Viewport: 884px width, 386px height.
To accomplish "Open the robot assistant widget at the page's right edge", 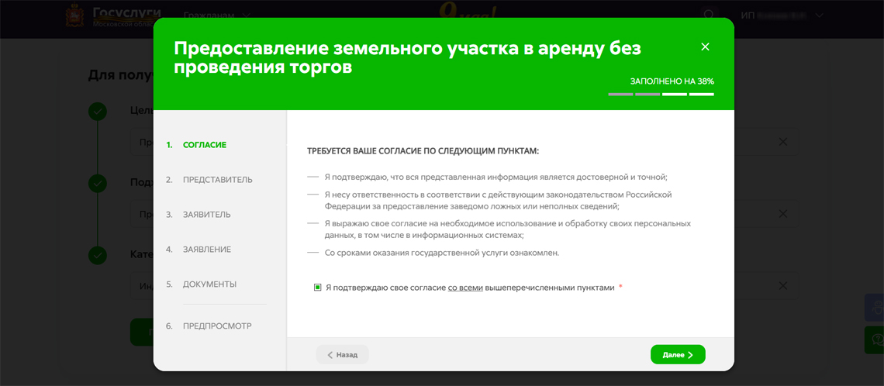I will coord(875,308).
